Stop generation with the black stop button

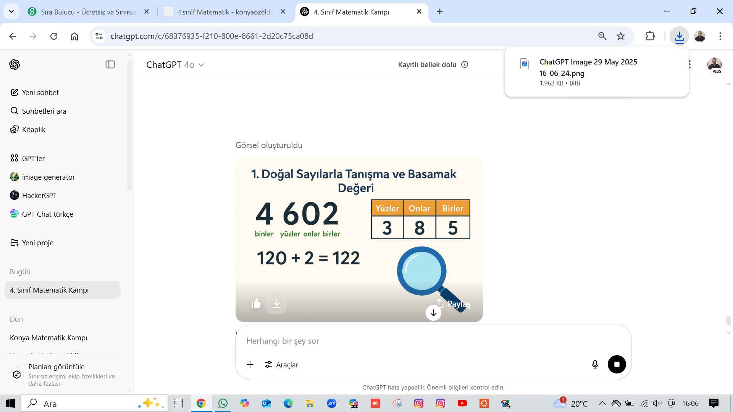pos(617,364)
